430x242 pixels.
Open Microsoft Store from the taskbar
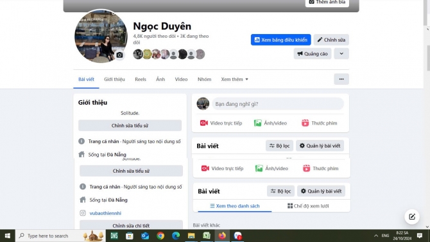(x=130, y=236)
